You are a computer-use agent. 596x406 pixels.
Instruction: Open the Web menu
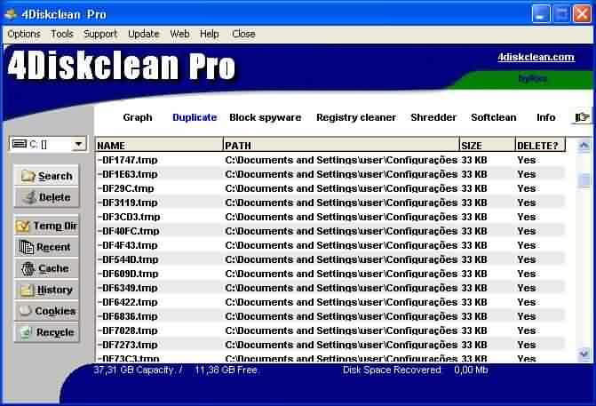[179, 34]
